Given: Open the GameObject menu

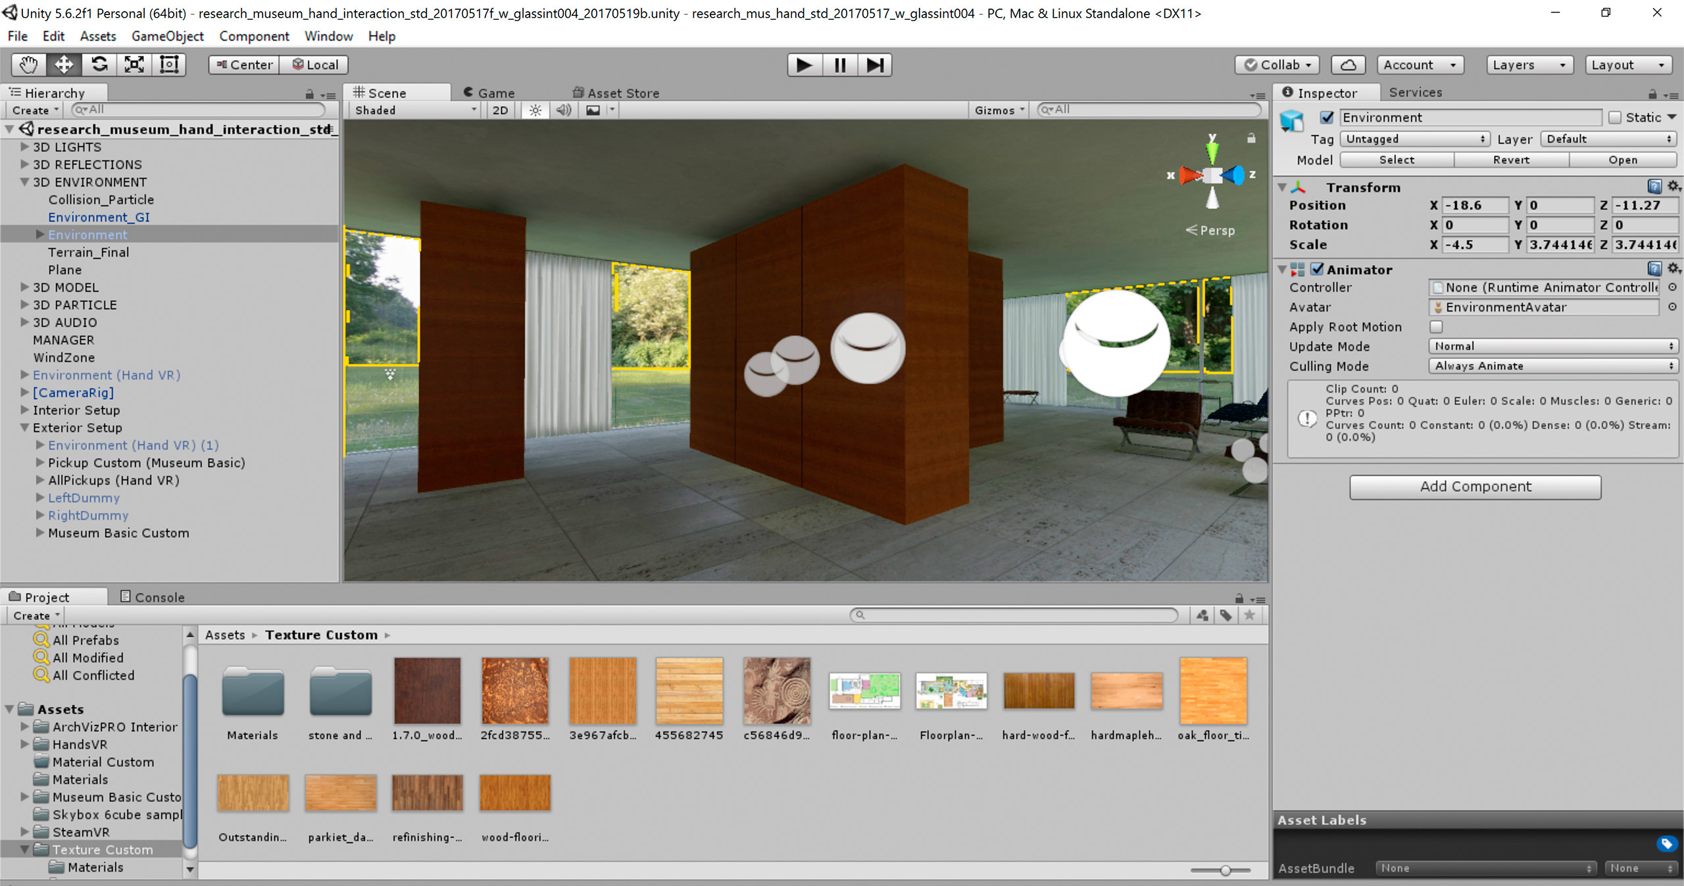Looking at the screenshot, I should 167,36.
